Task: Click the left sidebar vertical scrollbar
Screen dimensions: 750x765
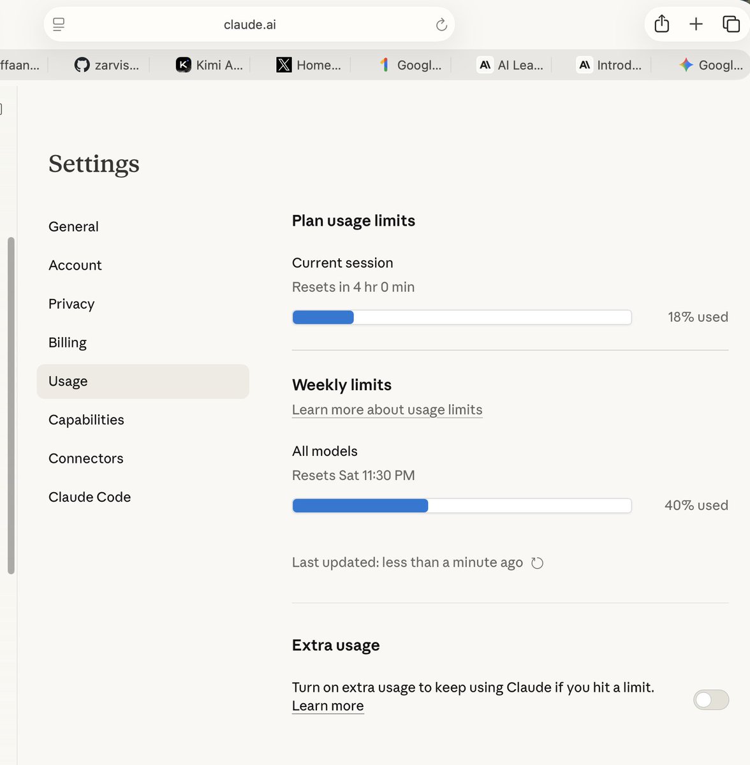Action: (x=11, y=405)
